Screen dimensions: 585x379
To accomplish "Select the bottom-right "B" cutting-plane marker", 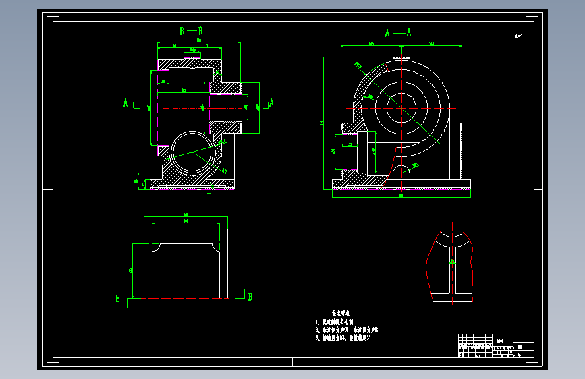I will 250,297.
